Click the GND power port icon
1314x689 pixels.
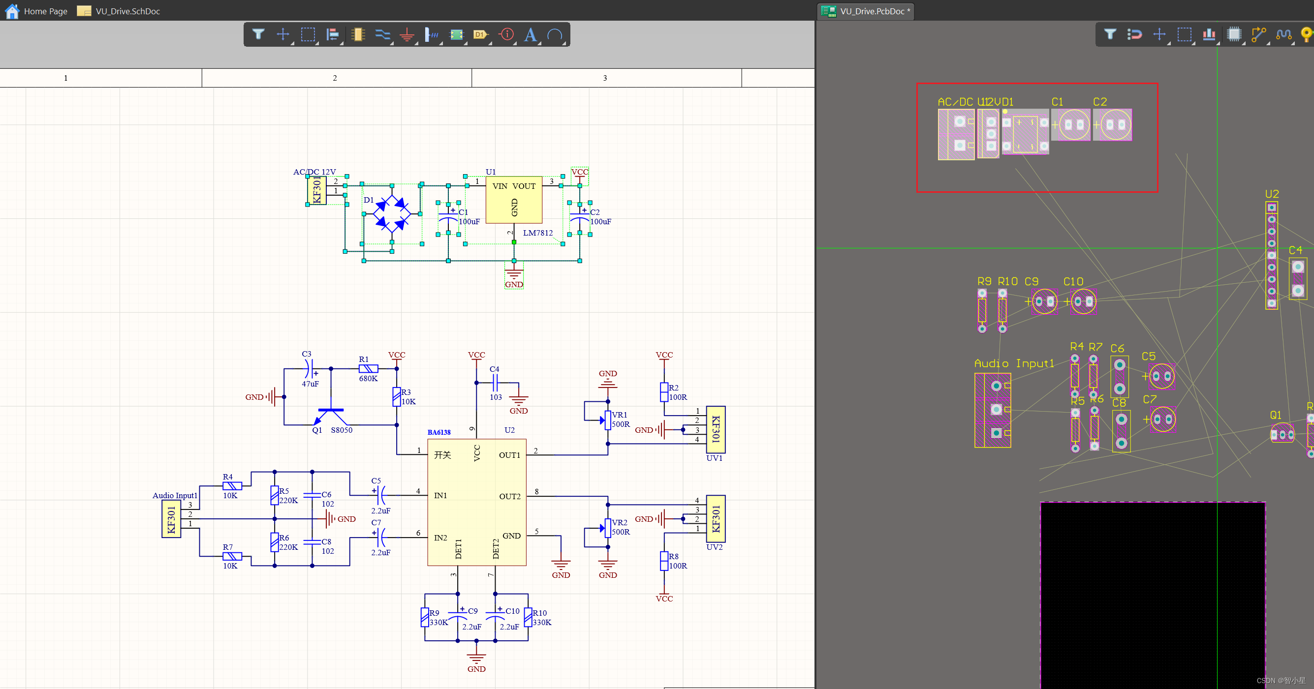(407, 34)
